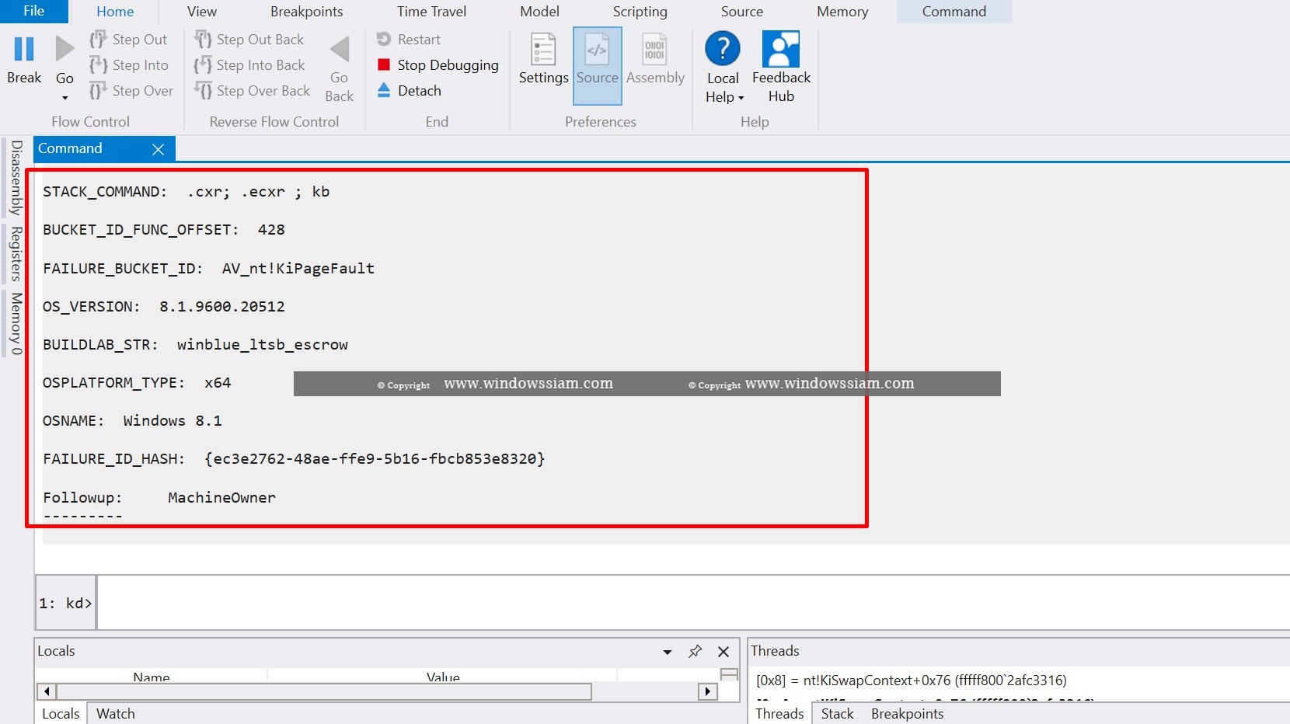The height and width of the screenshot is (724, 1290).
Task: Toggle Source mode preference
Action: click(597, 65)
